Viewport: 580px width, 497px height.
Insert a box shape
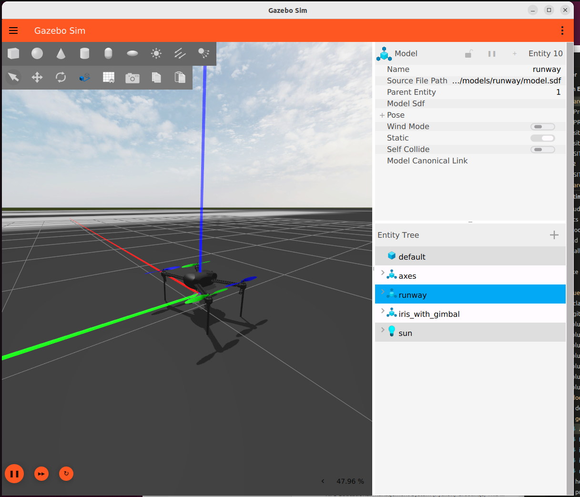tap(13, 53)
